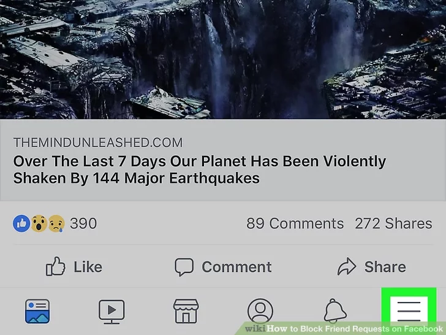Click the thumbs-up icon beside Like
Viewport: 446px width, 335px height.
coord(56,266)
